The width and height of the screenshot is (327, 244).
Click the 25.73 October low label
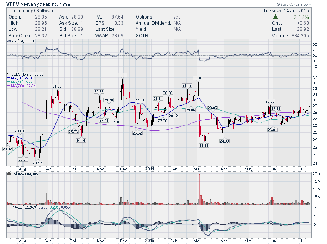73,131
